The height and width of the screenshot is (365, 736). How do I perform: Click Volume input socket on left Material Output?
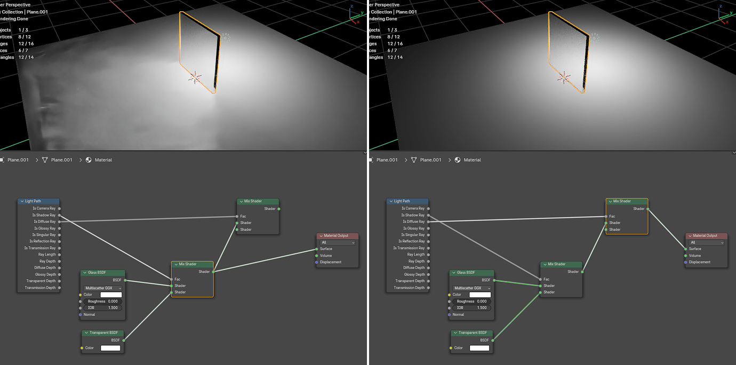tap(317, 256)
